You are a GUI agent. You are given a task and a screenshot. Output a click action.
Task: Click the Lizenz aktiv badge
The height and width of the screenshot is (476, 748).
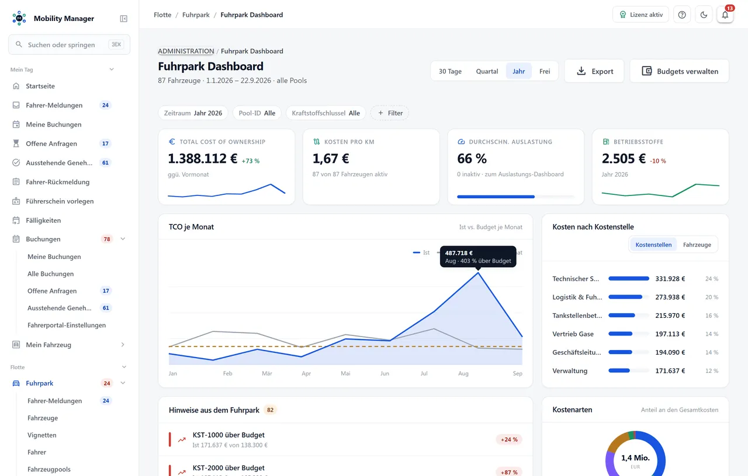tap(640, 15)
